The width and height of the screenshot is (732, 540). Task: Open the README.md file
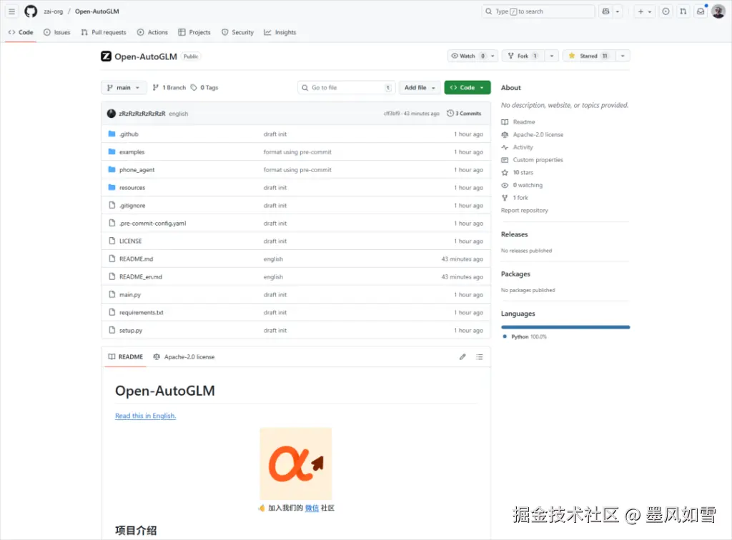click(136, 259)
